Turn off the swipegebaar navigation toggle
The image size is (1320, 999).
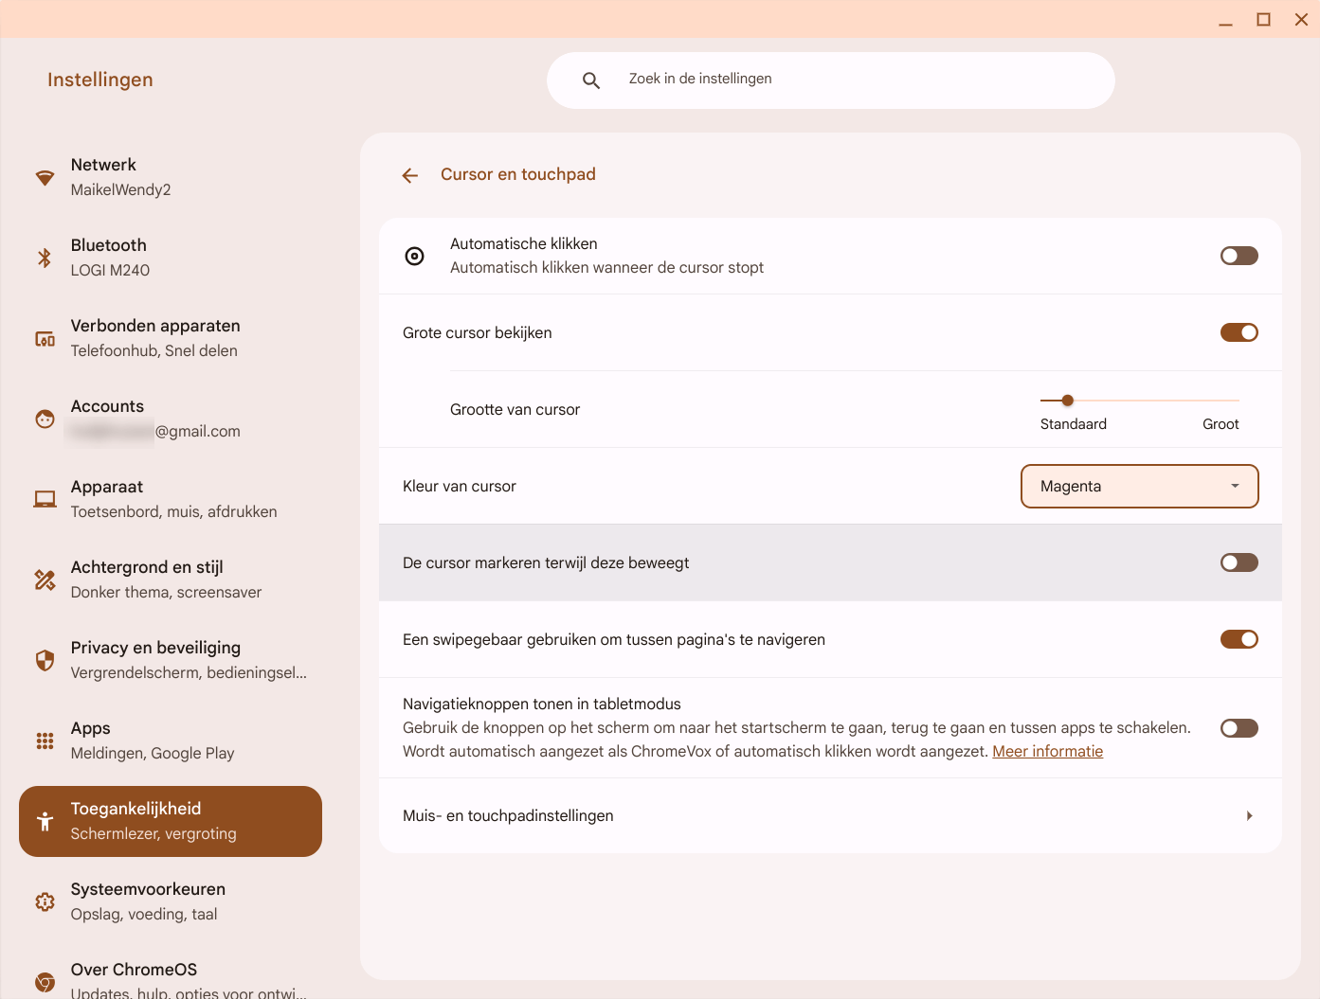tap(1239, 639)
